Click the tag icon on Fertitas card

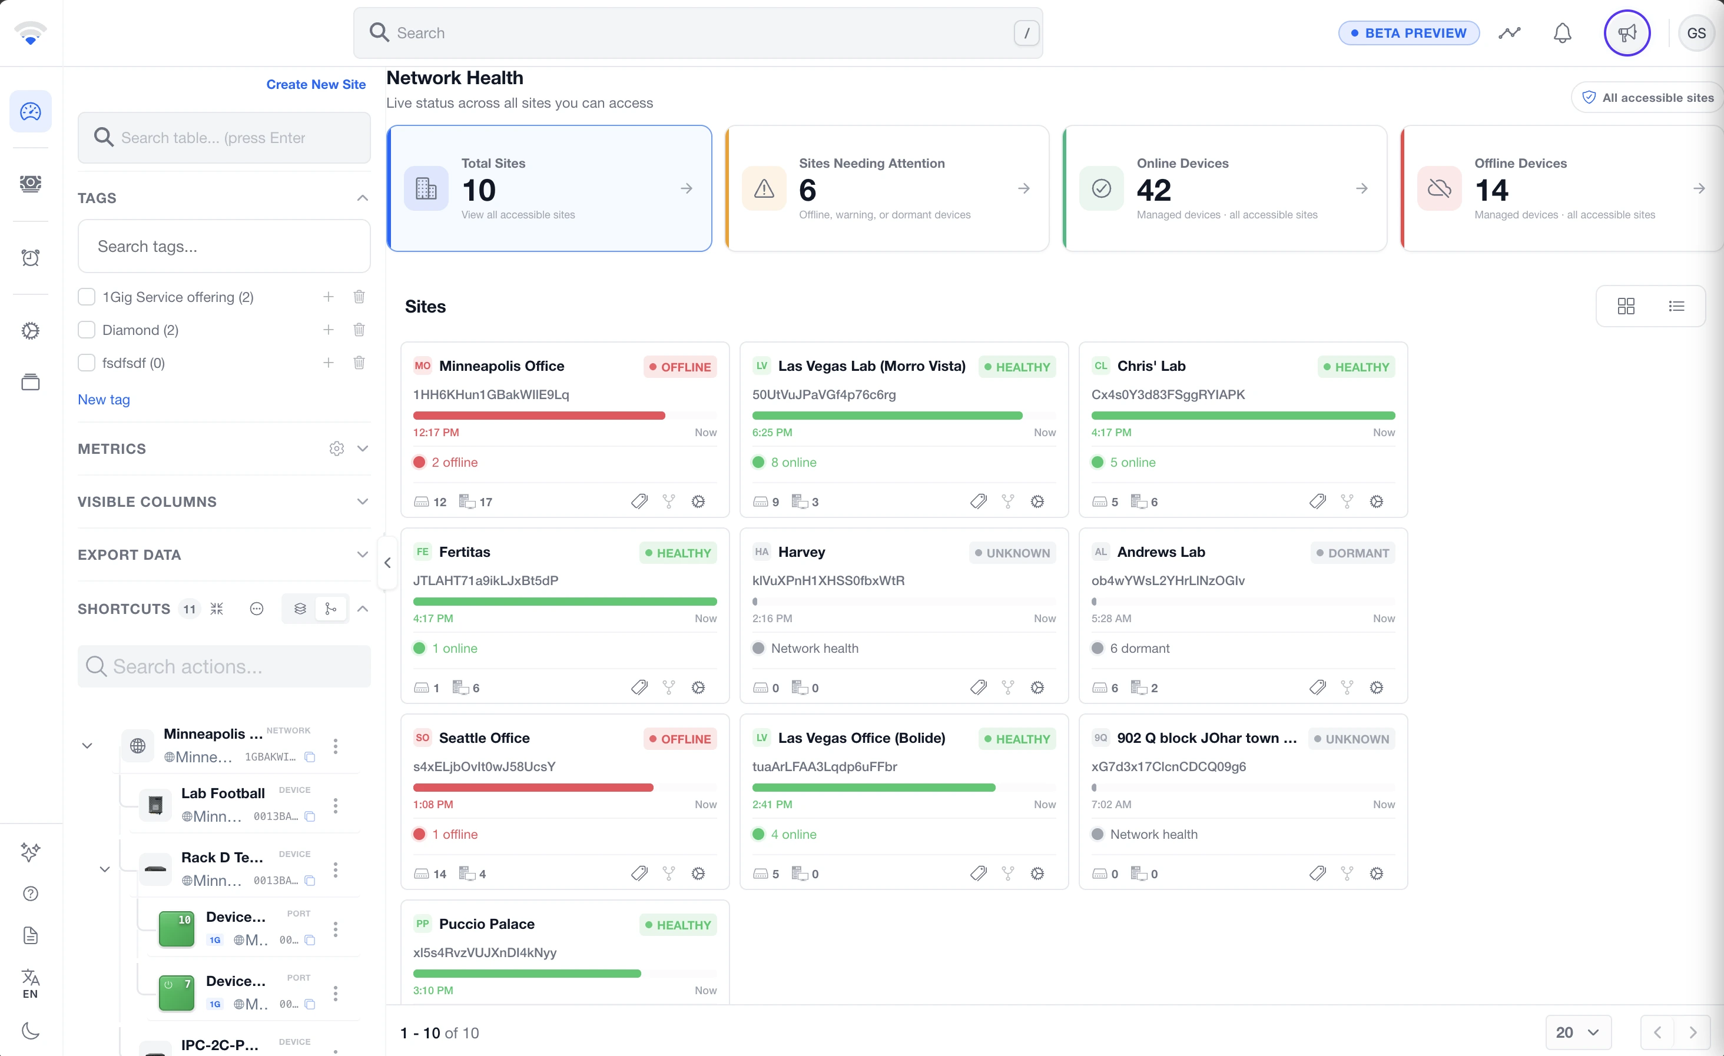tap(639, 688)
